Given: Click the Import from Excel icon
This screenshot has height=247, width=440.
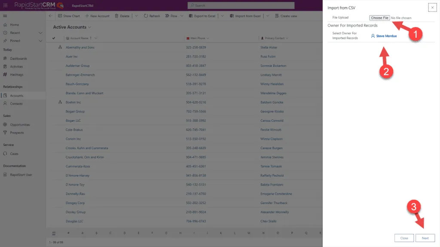Looking at the screenshot, I should (232, 16).
